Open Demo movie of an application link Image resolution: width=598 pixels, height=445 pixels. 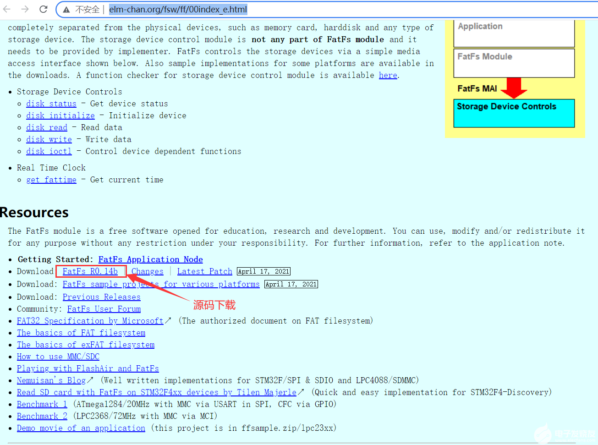(x=81, y=428)
